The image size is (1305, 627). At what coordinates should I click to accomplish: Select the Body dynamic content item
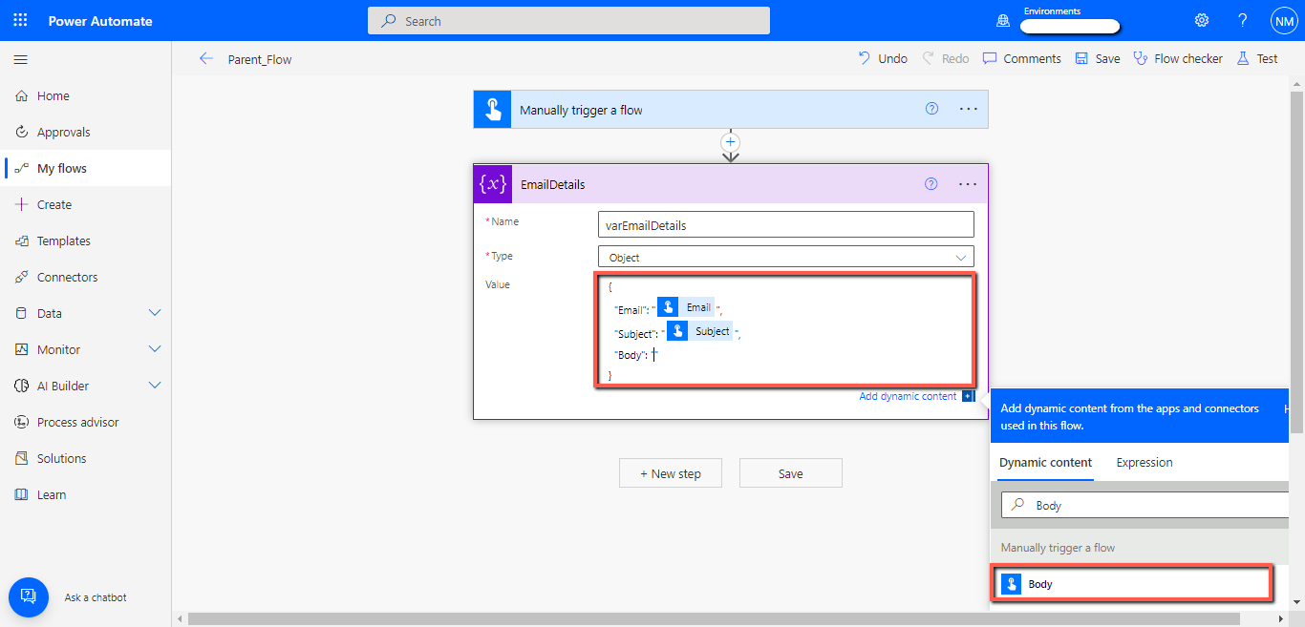point(1133,583)
